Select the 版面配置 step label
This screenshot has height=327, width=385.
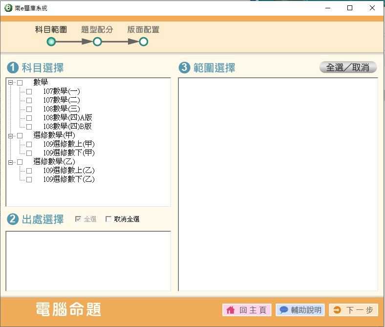(x=143, y=30)
